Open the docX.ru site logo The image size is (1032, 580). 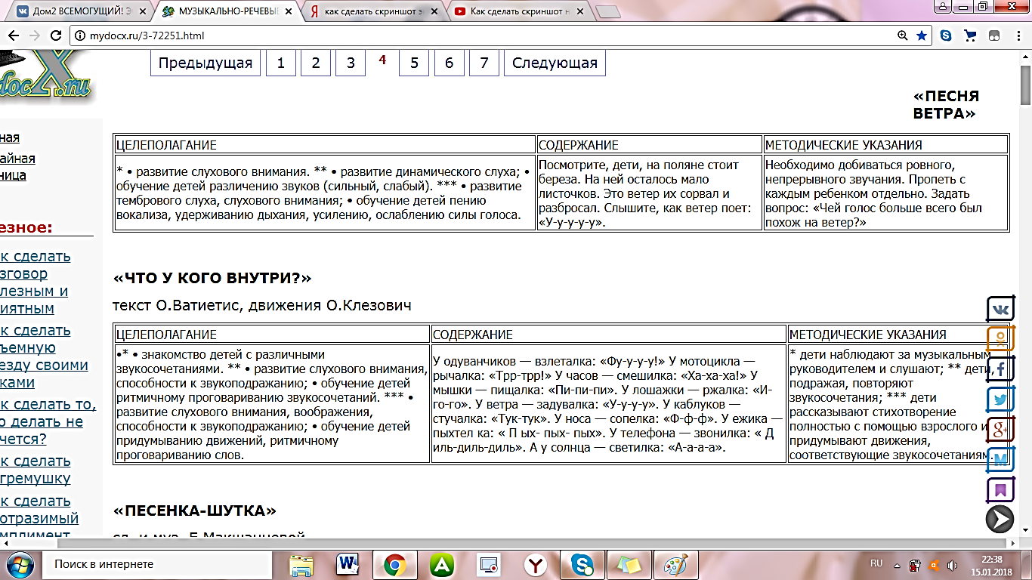(45, 77)
